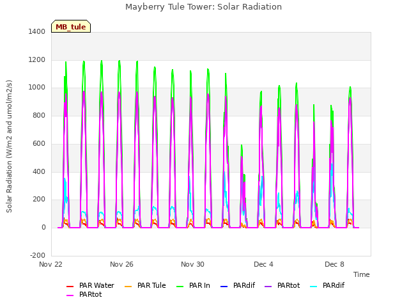The width and height of the screenshot is (409, 307).
Task: Click the 1400 y-axis tick label
Action: [37, 31]
